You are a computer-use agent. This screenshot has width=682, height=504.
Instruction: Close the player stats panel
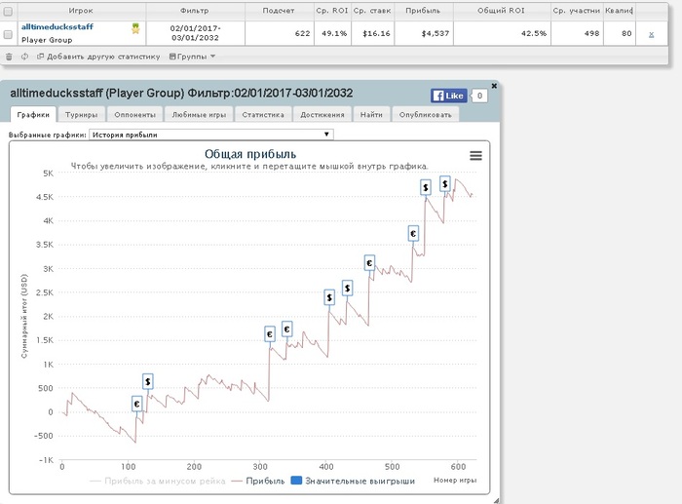pyautogui.click(x=494, y=86)
